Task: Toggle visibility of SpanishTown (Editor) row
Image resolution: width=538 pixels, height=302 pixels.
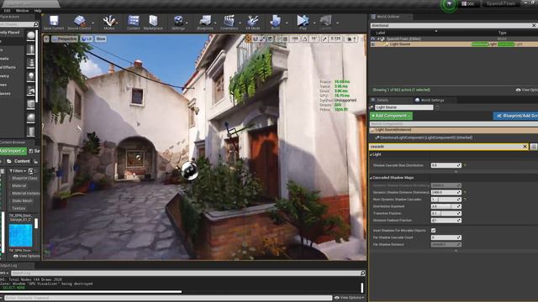Action: point(372,39)
